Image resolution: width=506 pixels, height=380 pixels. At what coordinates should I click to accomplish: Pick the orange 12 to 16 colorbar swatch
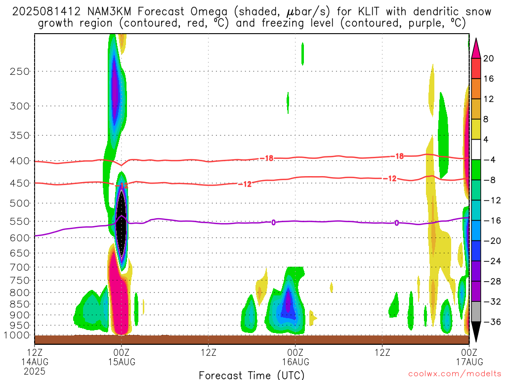[476, 89]
